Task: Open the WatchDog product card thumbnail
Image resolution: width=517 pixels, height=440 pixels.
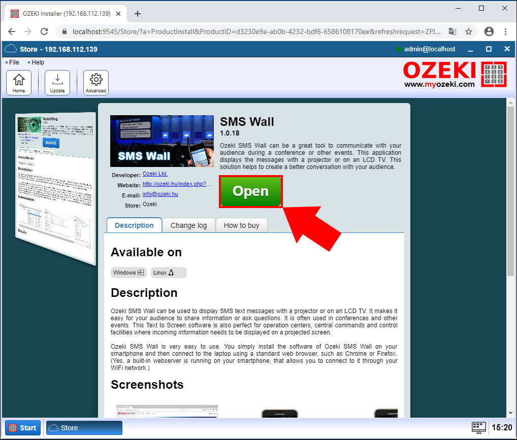Action: pyautogui.click(x=55, y=189)
